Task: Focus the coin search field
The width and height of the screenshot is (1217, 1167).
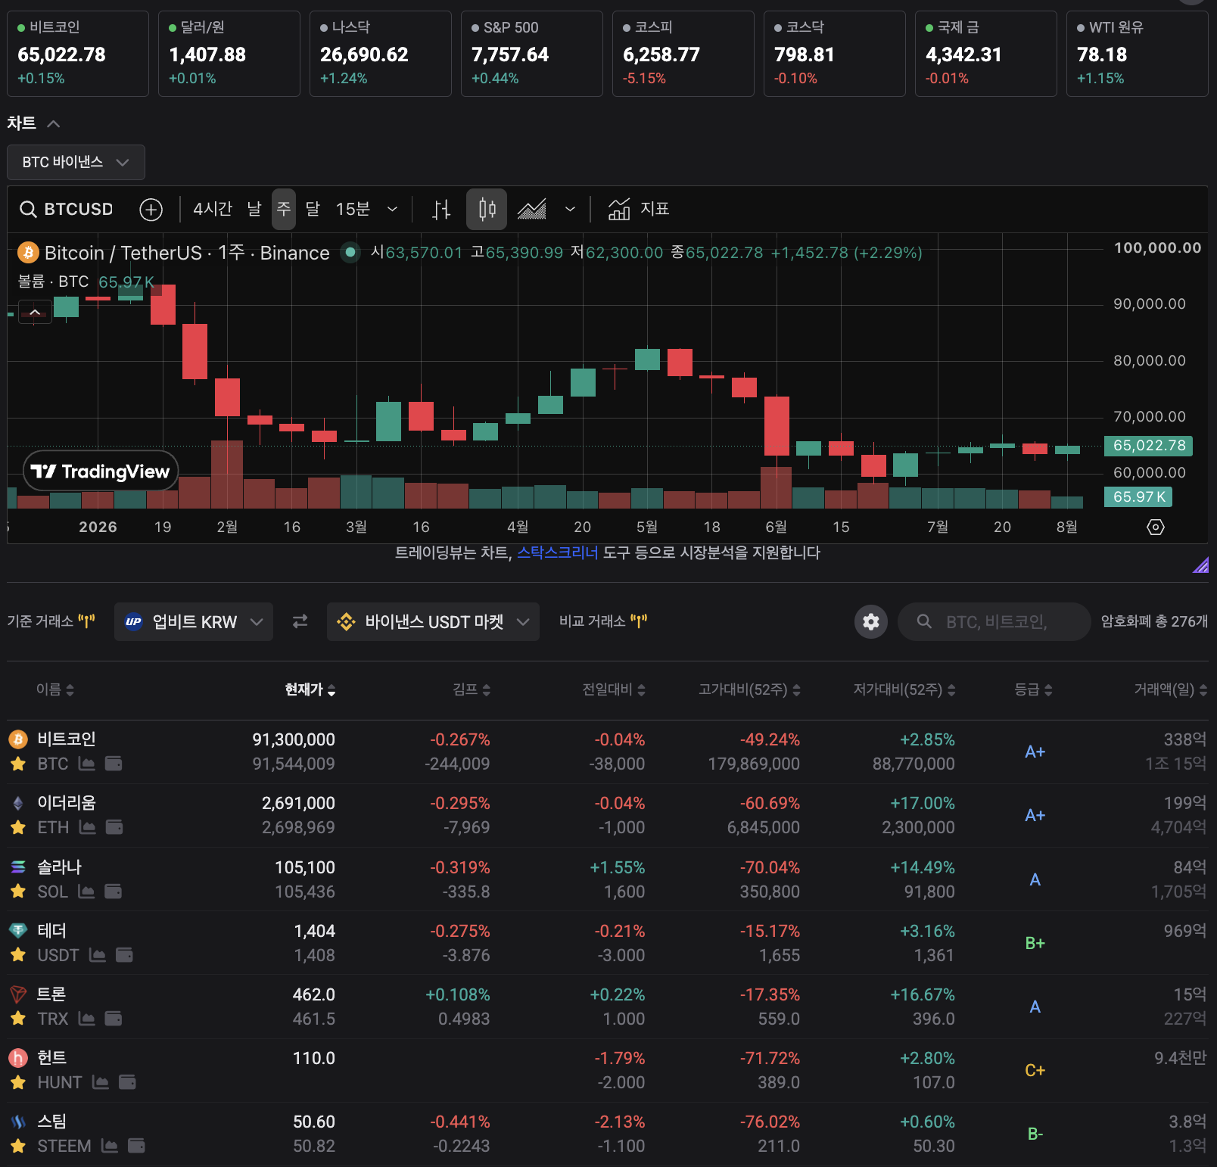Action: point(994,621)
